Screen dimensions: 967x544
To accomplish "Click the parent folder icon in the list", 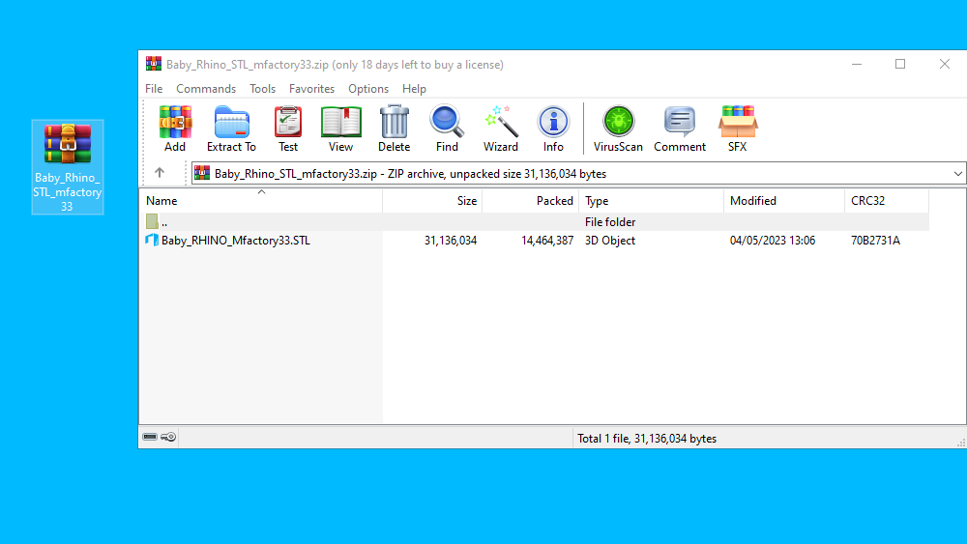I will point(152,221).
